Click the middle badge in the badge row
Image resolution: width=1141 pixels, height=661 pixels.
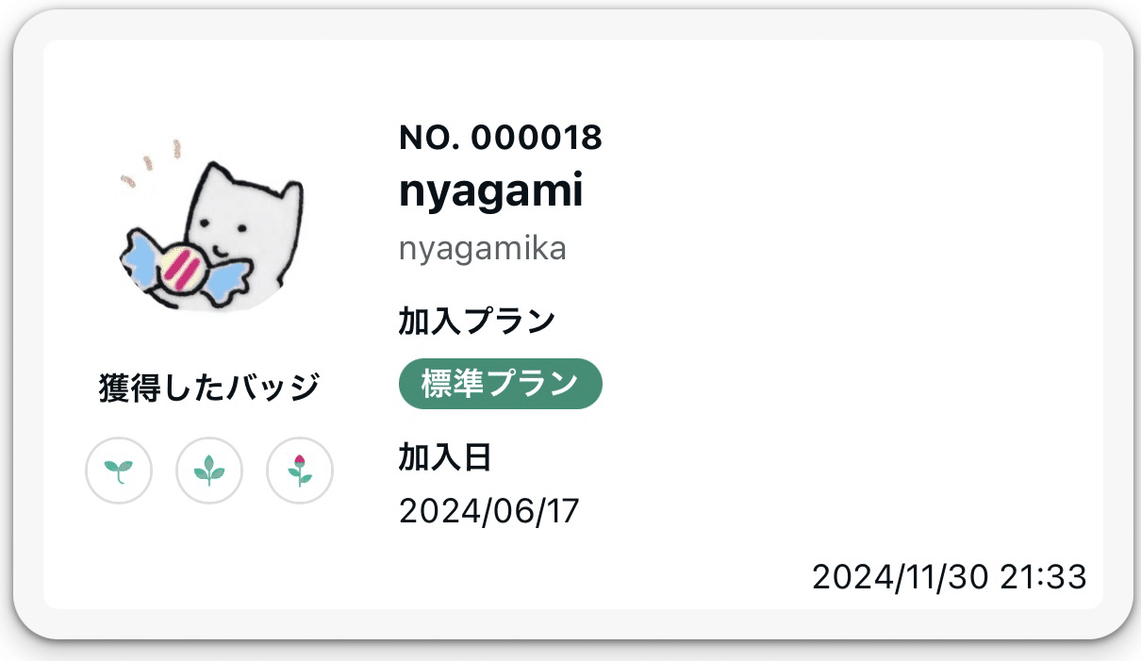coord(209,471)
